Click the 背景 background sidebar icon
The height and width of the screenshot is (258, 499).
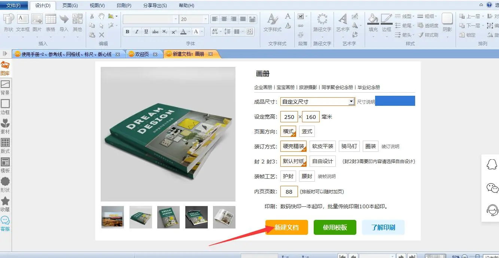pyautogui.click(x=5, y=87)
